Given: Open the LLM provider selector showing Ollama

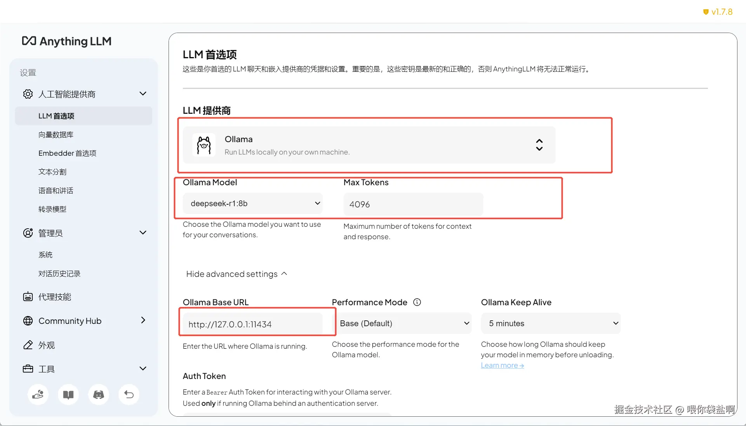Looking at the screenshot, I should [x=369, y=145].
